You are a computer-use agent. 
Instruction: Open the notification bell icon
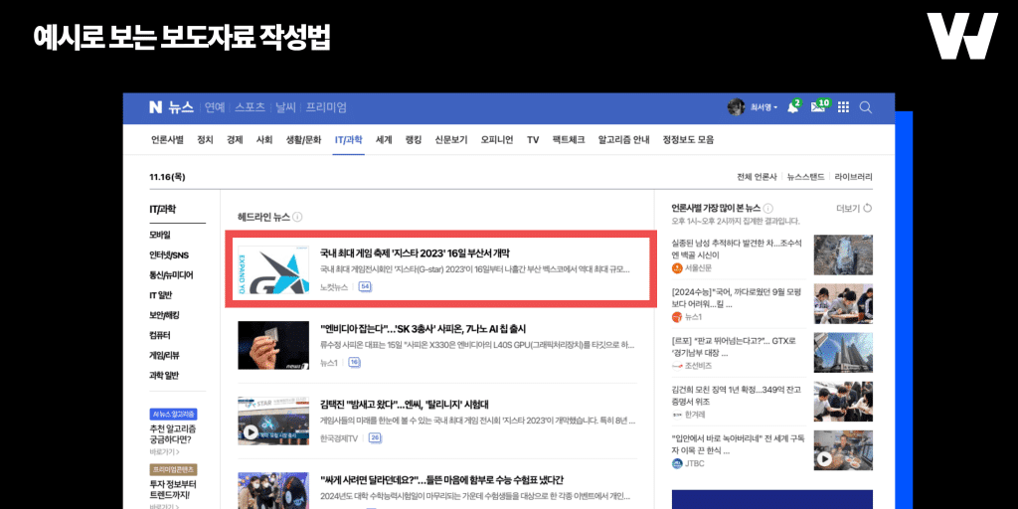[792, 107]
